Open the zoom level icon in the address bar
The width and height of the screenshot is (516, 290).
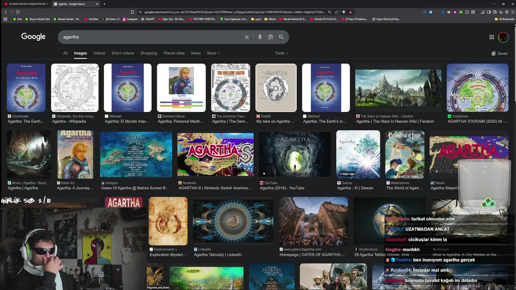(330, 12)
